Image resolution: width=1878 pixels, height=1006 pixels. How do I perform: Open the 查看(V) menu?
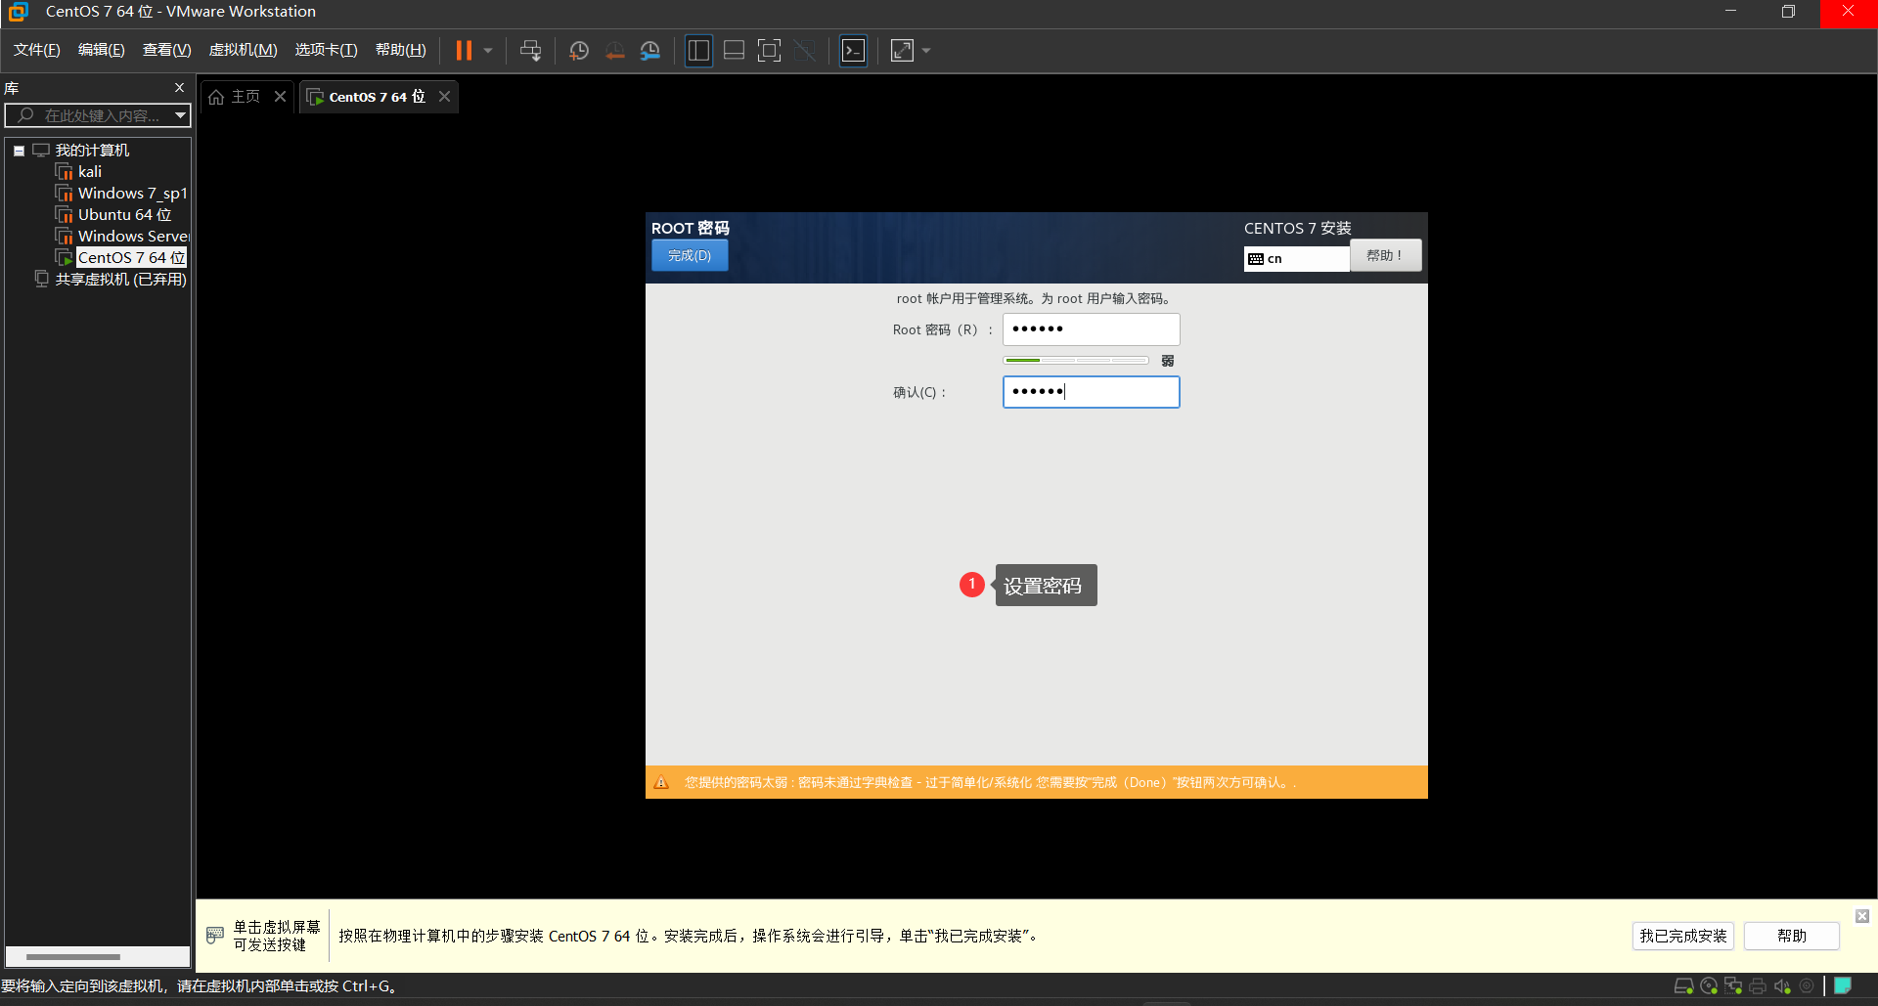pyautogui.click(x=167, y=50)
